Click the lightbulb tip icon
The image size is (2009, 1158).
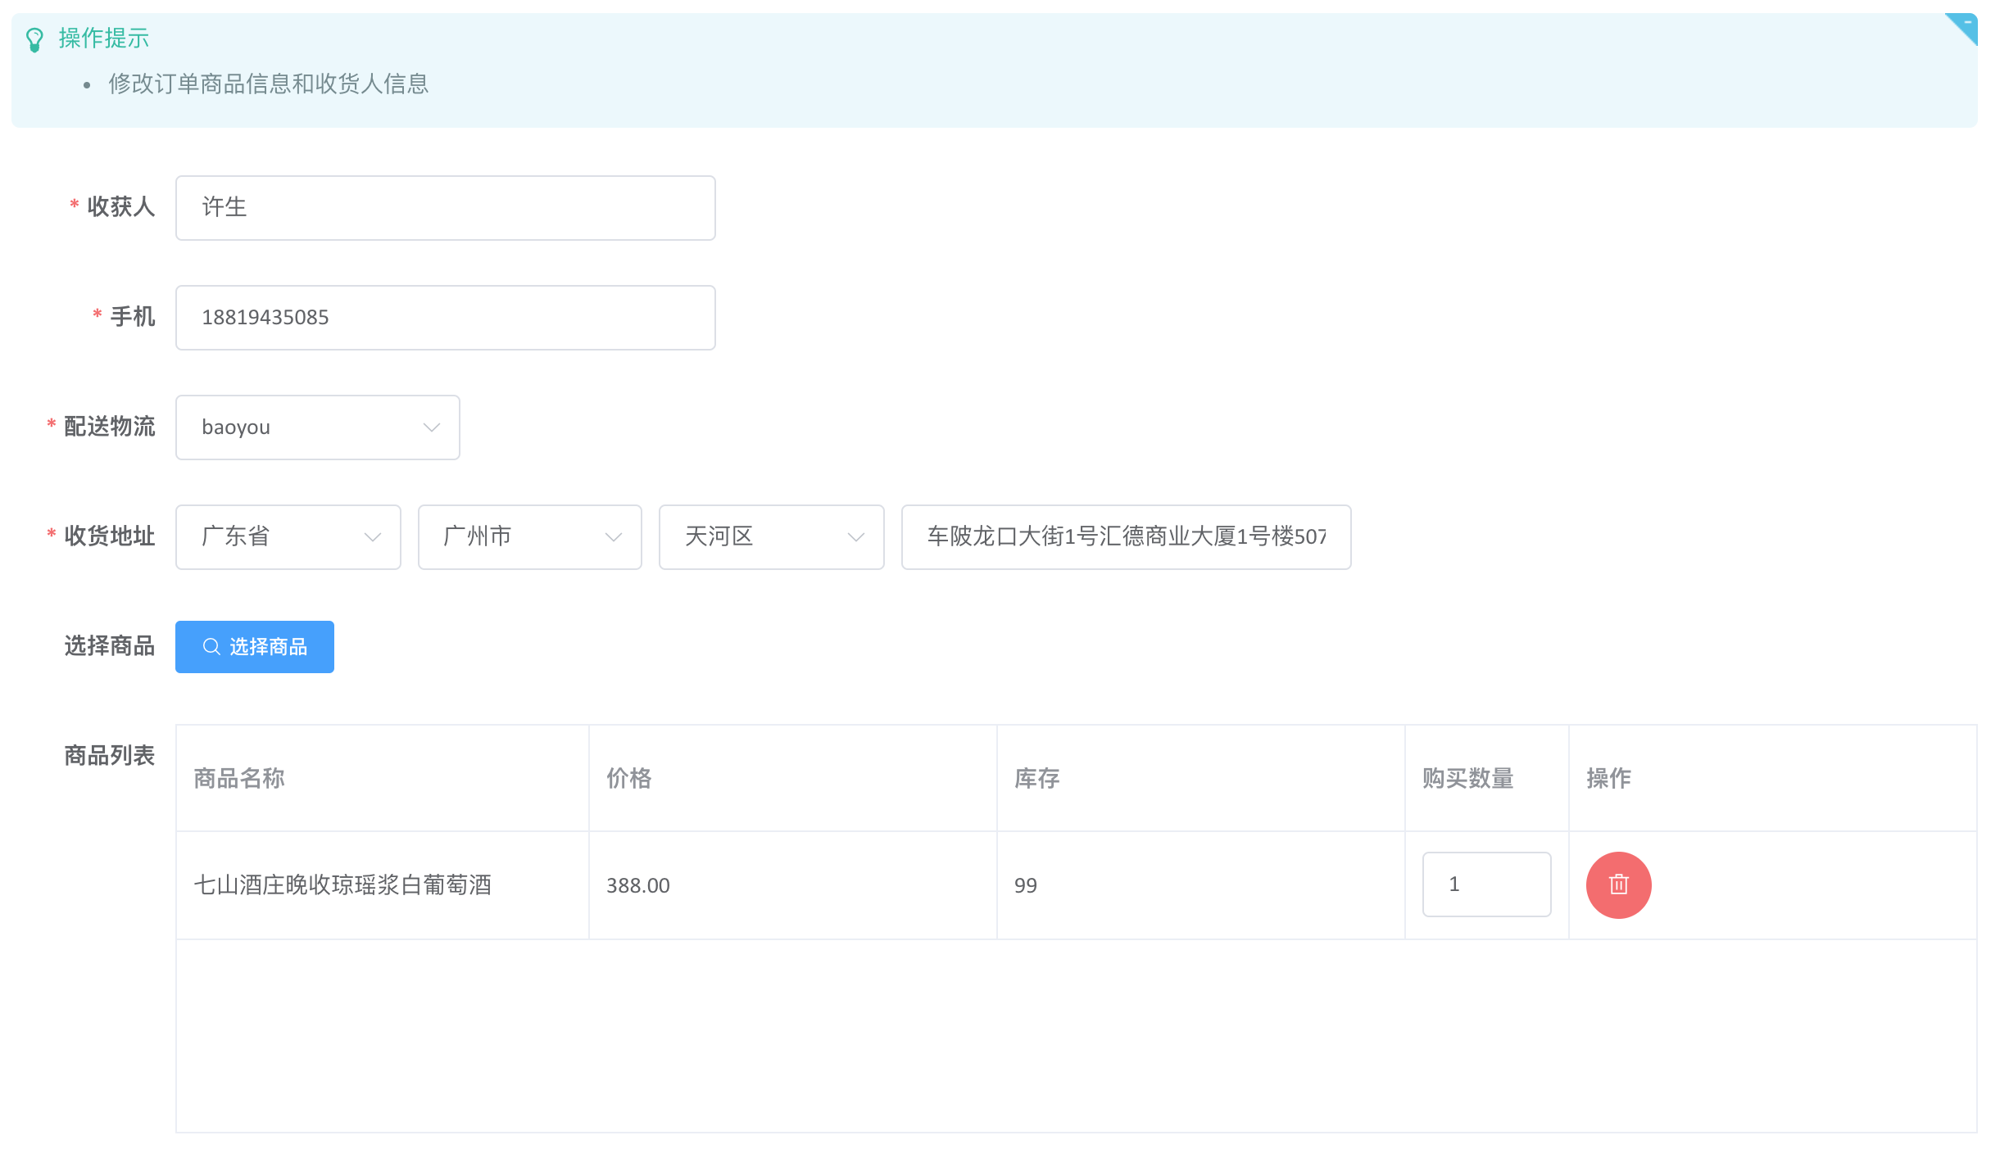(34, 39)
